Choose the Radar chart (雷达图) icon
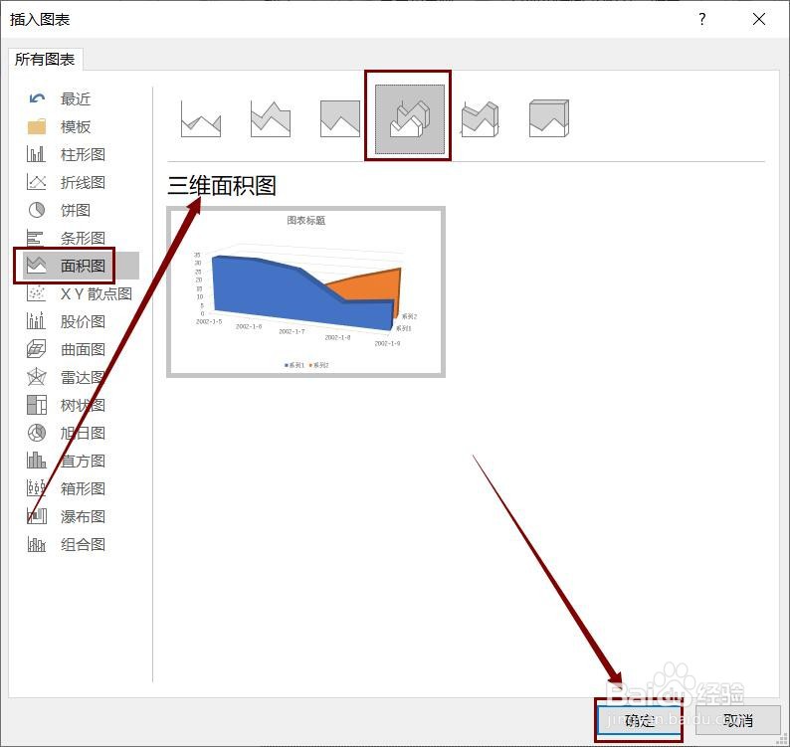The width and height of the screenshot is (790, 747). coord(36,377)
